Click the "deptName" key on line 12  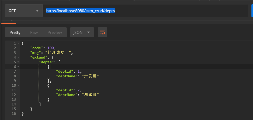pyautogui.click(x=67, y=95)
